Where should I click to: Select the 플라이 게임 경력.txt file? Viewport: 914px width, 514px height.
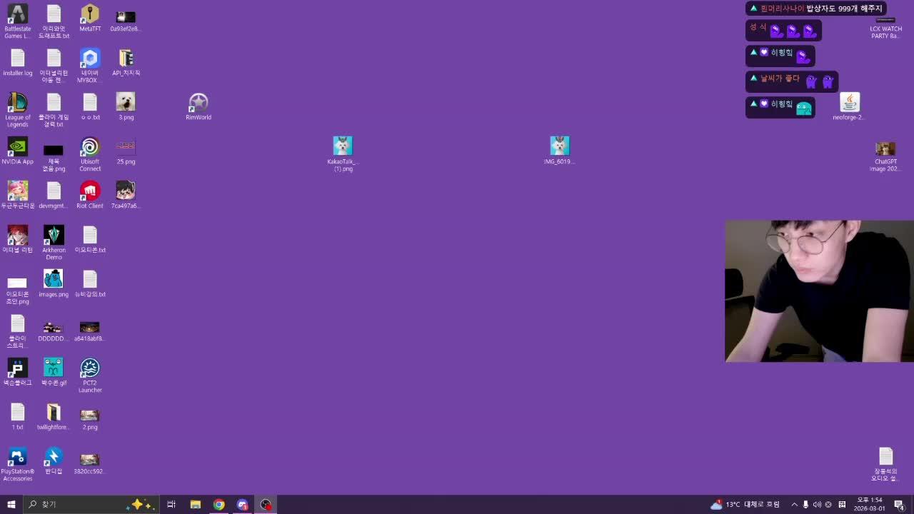[54, 110]
